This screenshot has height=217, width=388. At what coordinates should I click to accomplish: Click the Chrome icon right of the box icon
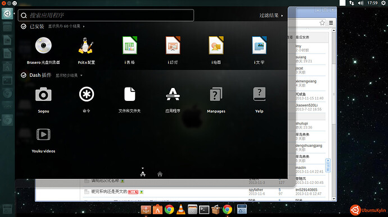[x=227, y=210]
